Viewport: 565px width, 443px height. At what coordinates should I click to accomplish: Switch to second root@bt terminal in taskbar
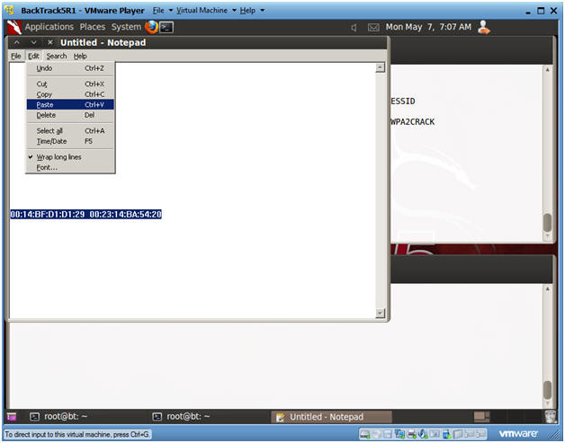(x=181, y=417)
